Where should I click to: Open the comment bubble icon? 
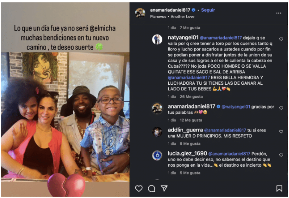pyautogui.click(x=152, y=188)
